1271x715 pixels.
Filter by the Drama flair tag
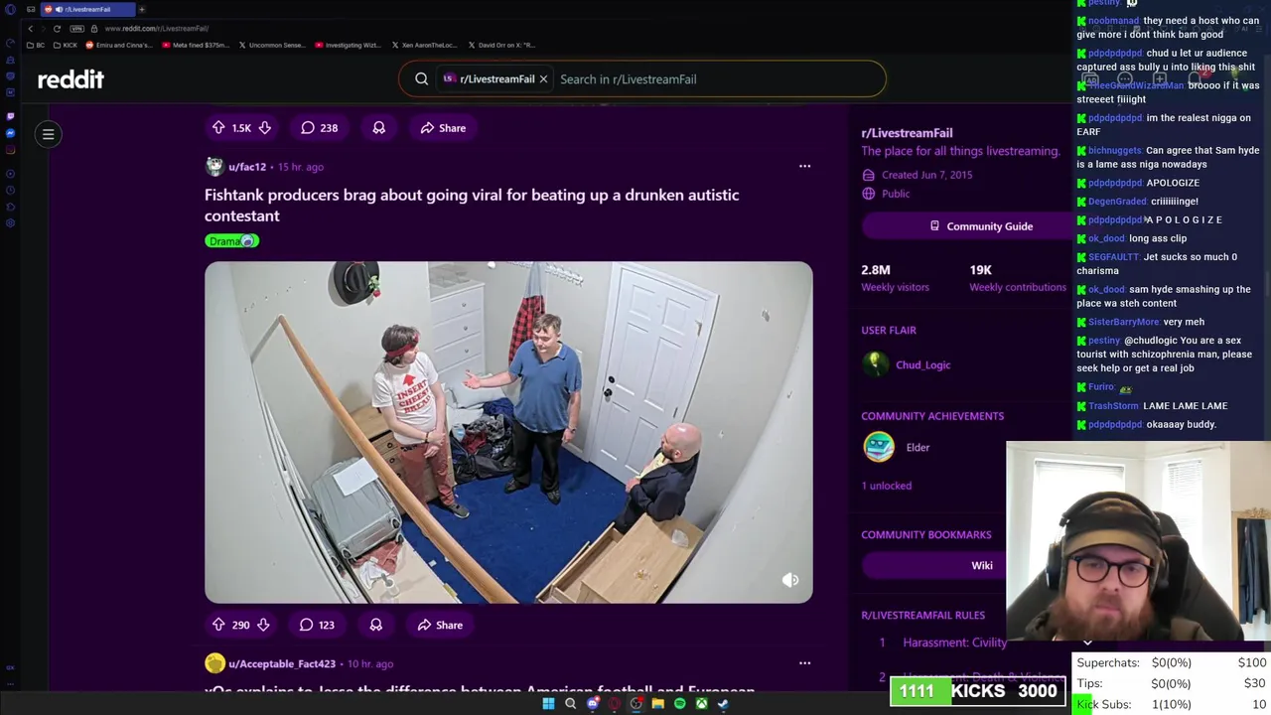coord(231,240)
